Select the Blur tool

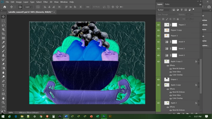click(x=3, y=72)
